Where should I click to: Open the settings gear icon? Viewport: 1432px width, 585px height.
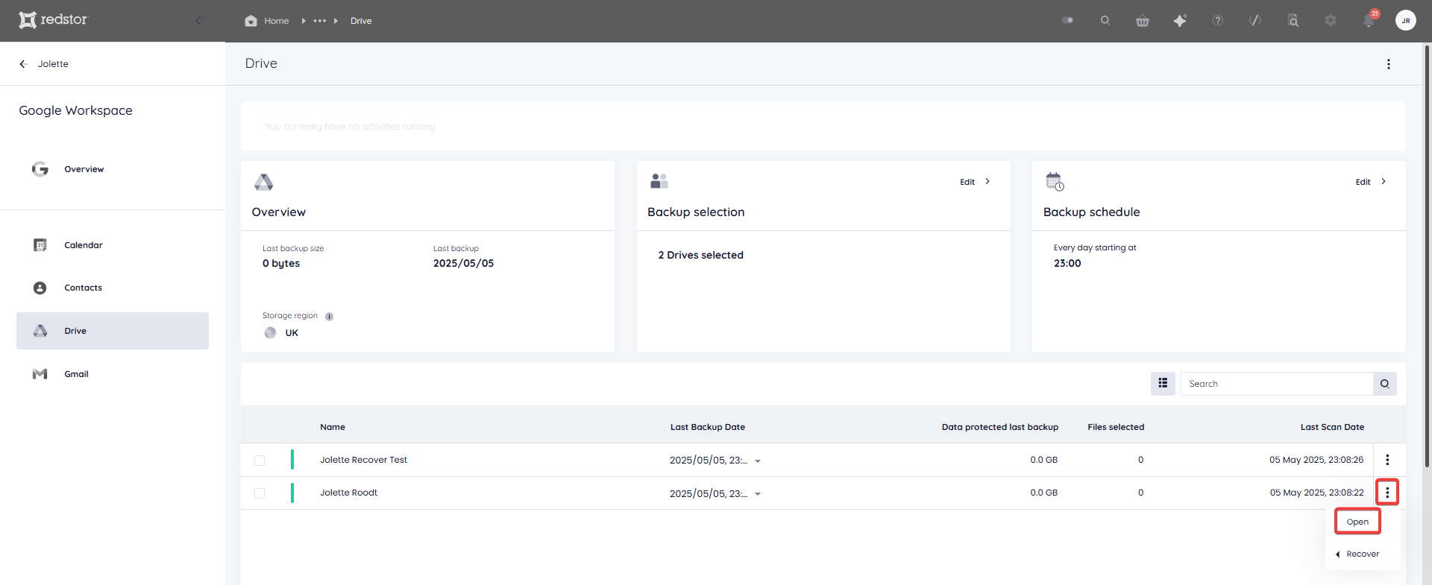1331,21
